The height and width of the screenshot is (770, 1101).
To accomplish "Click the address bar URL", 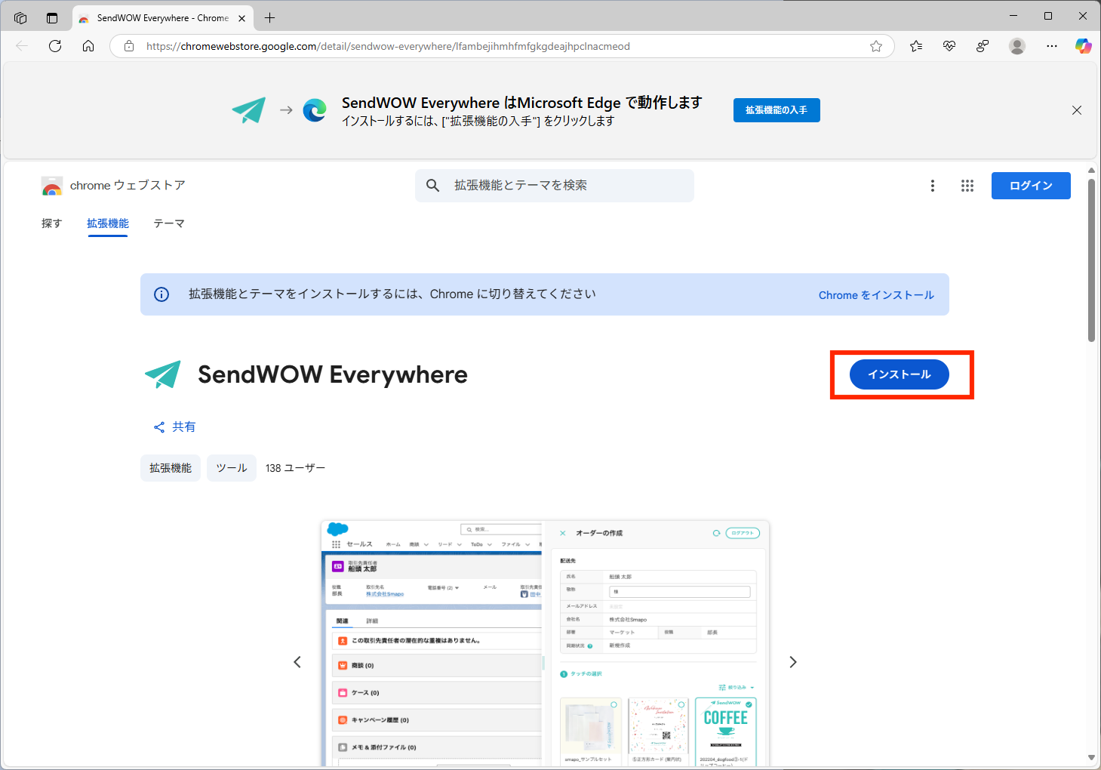I will pos(388,46).
